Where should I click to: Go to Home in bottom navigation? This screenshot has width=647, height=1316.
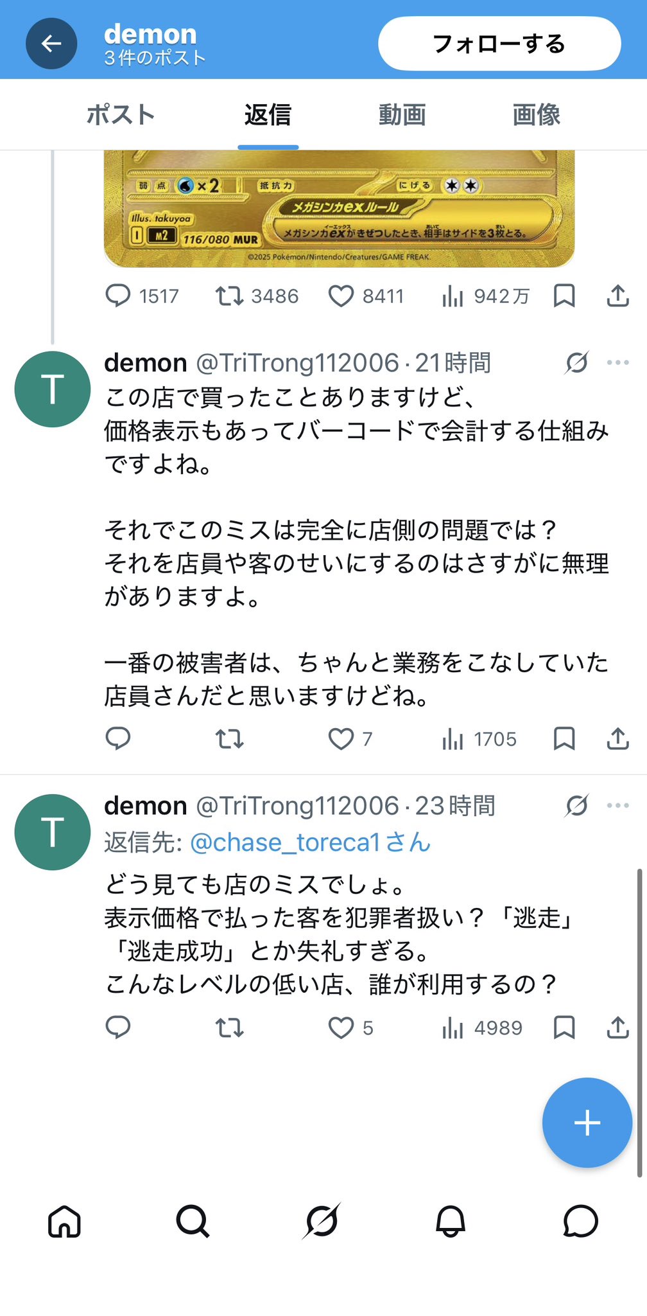64,1221
